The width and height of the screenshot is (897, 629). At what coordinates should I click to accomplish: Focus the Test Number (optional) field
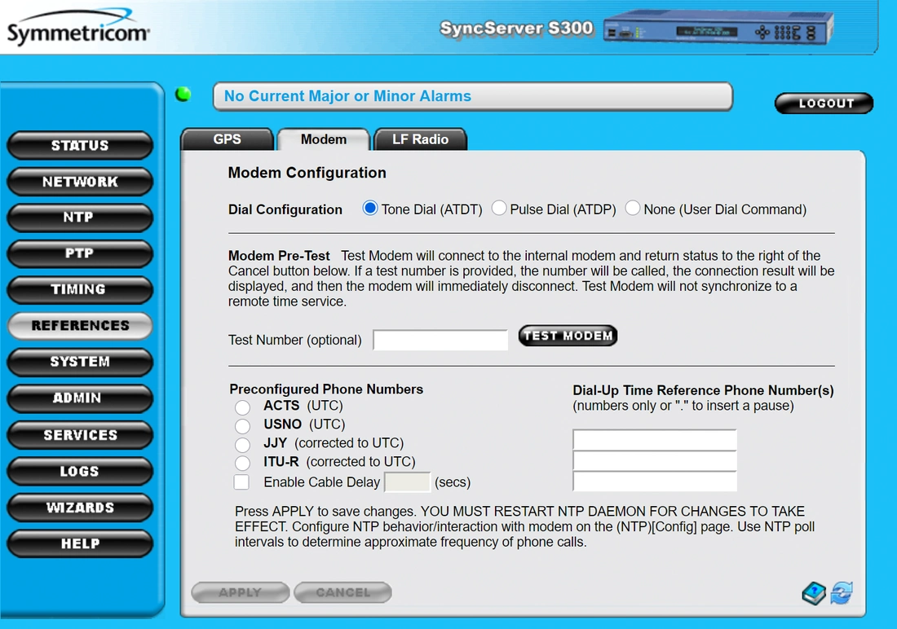440,340
